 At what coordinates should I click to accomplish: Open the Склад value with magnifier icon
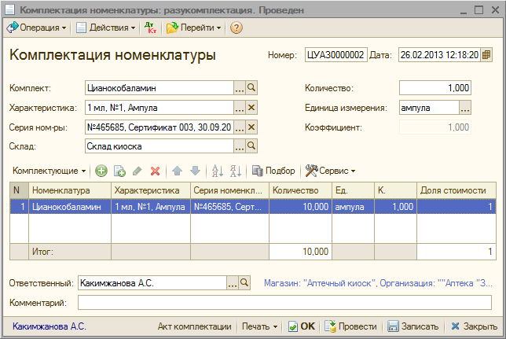click(252, 146)
